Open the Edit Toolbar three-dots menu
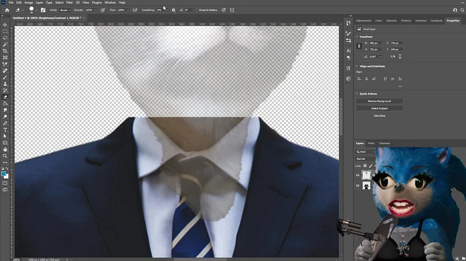The height and width of the screenshot is (261, 466). coord(5,162)
